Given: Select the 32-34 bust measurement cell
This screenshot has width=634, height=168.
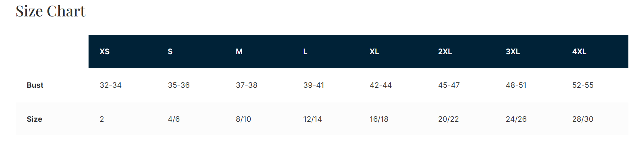Looking at the screenshot, I should (111, 85).
